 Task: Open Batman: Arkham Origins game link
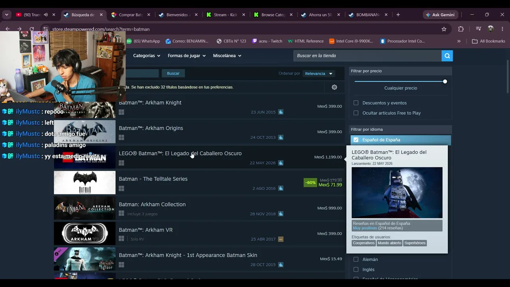point(151,128)
